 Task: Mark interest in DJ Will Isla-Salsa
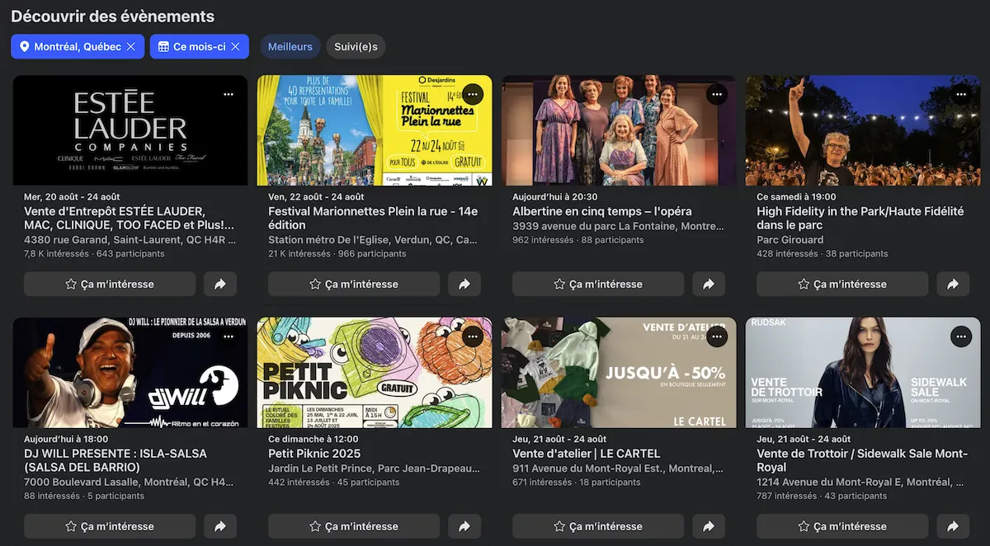click(110, 526)
